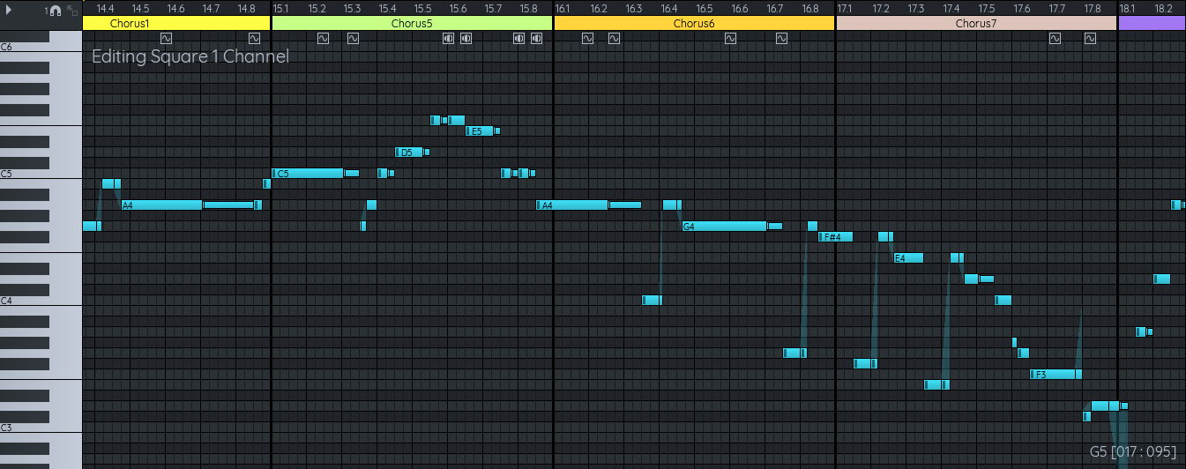Click the G5 [017 : 095] status text
The width and height of the screenshot is (1186, 469).
(x=1133, y=451)
